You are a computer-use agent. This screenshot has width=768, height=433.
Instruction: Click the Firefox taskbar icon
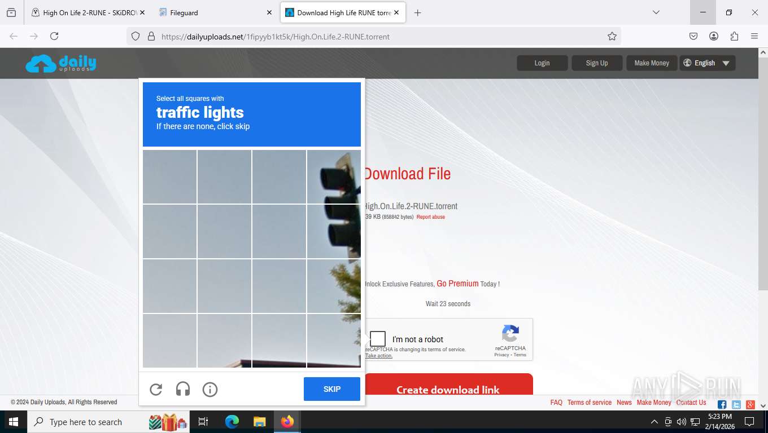click(x=287, y=422)
